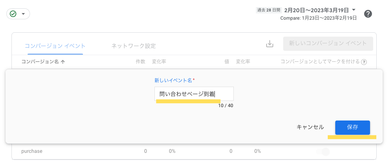This screenshot has width=387, height=167.
Task: Click the green checkmark status icon
Action: [13, 14]
